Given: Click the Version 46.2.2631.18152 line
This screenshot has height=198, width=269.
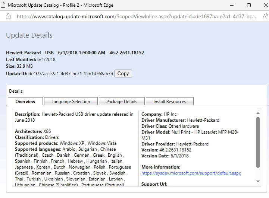Looking at the screenshot, I should point(166,150).
